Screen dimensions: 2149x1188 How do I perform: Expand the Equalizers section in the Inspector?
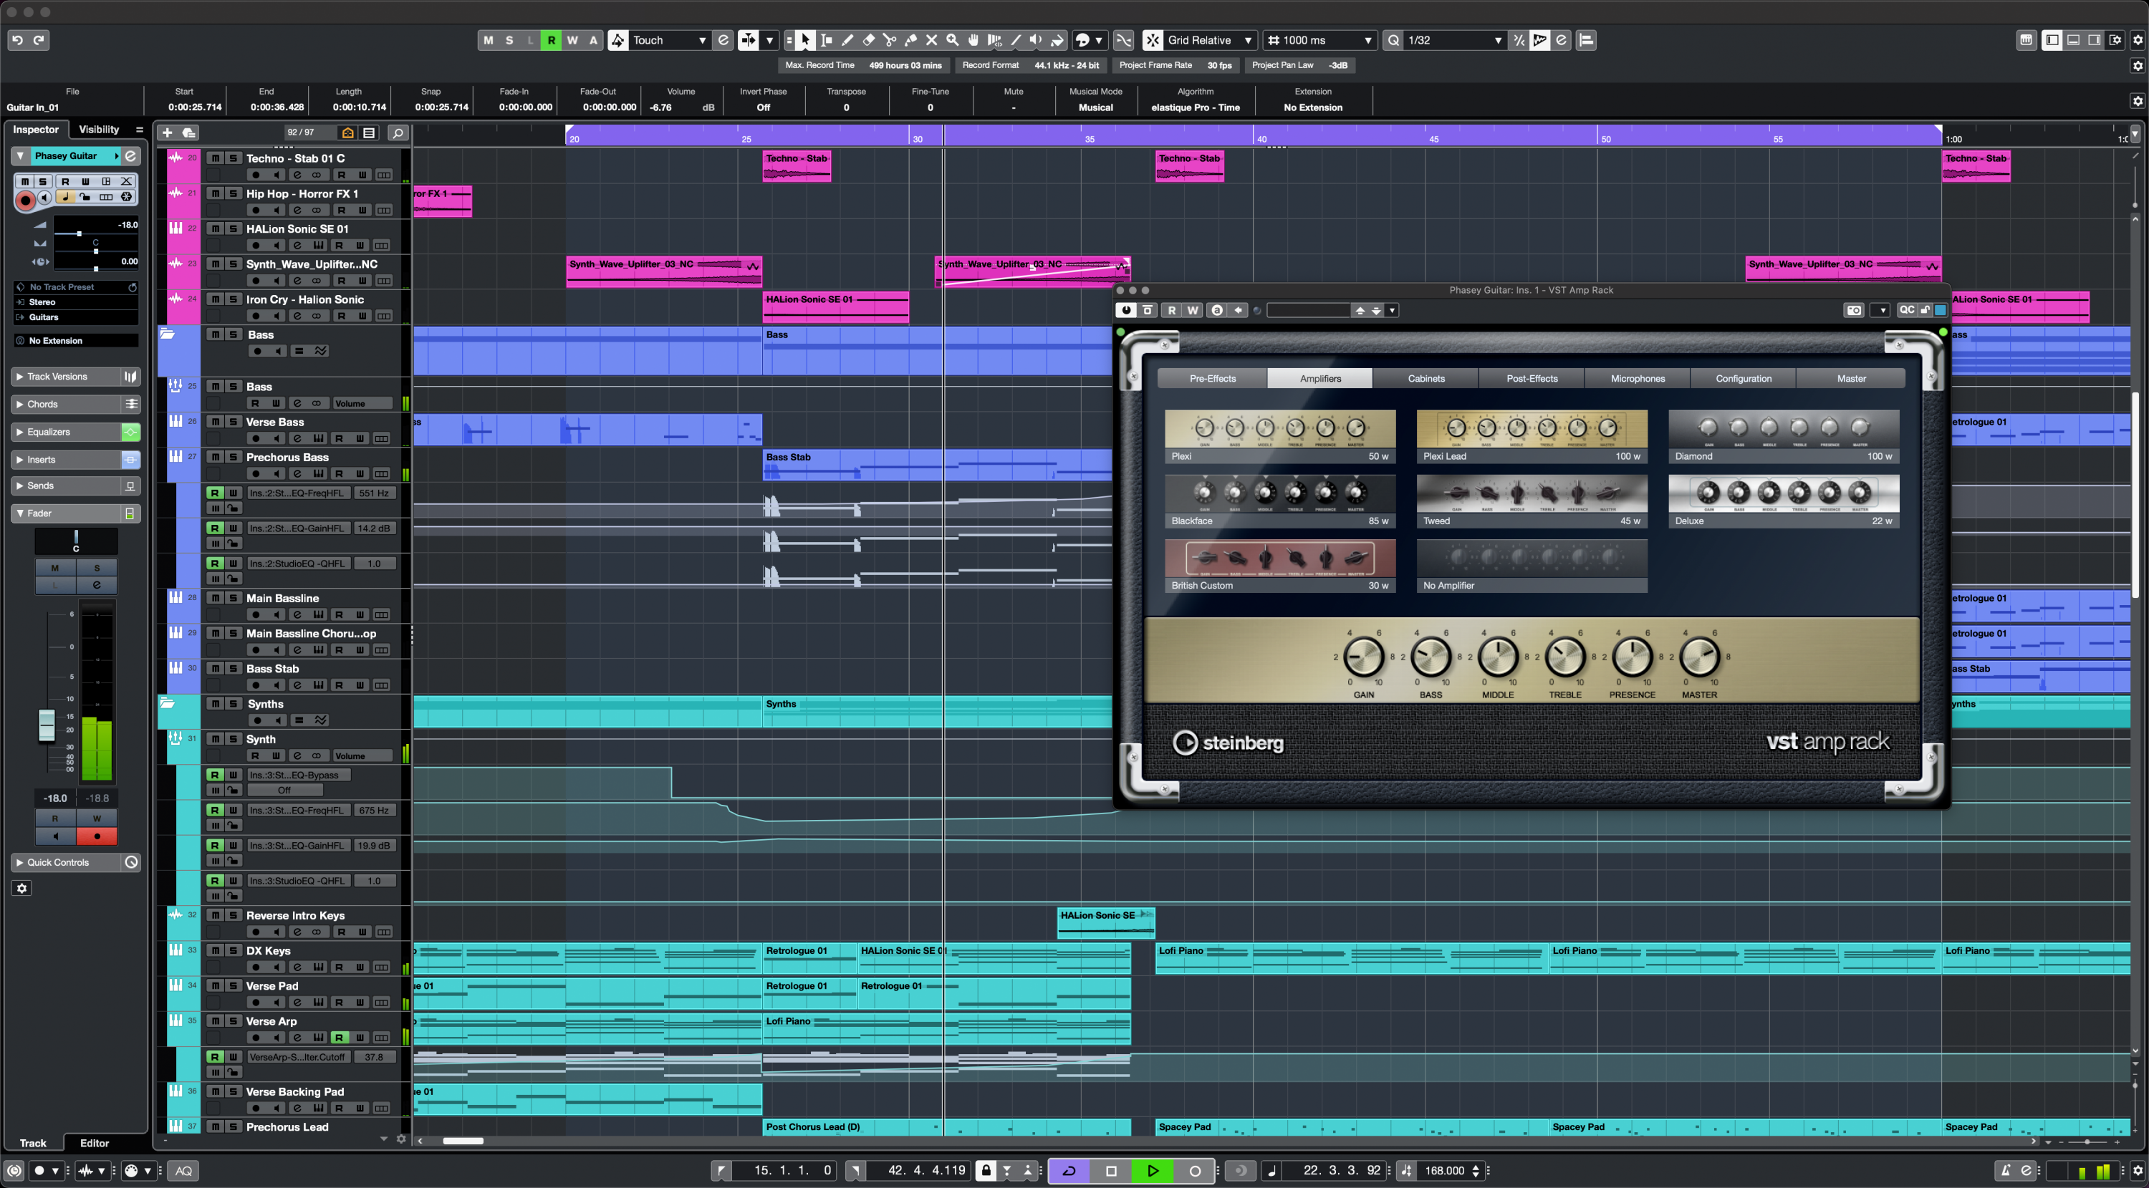[50, 432]
